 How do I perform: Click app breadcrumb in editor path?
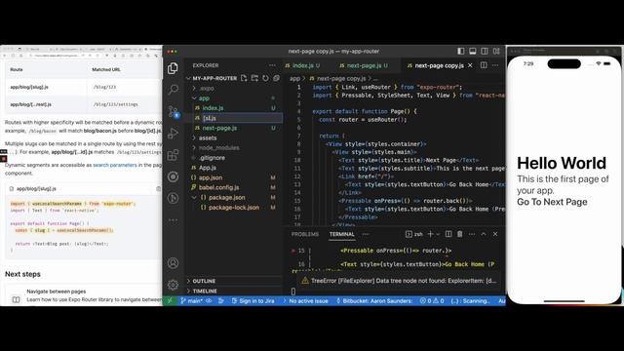tap(294, 78)
